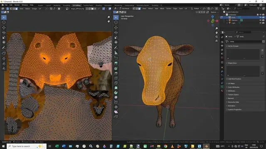Screen dimensions: 266x149
Task: Select the Shear tool in 3D viewport
Action: [116, 112]
